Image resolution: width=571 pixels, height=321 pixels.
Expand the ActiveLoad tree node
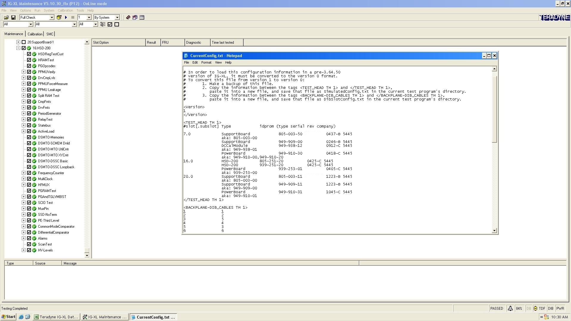(x=23, y=131)
